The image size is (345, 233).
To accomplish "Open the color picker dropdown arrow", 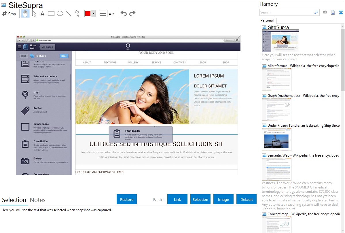I will pyautogui.click(x=93, y=14).
